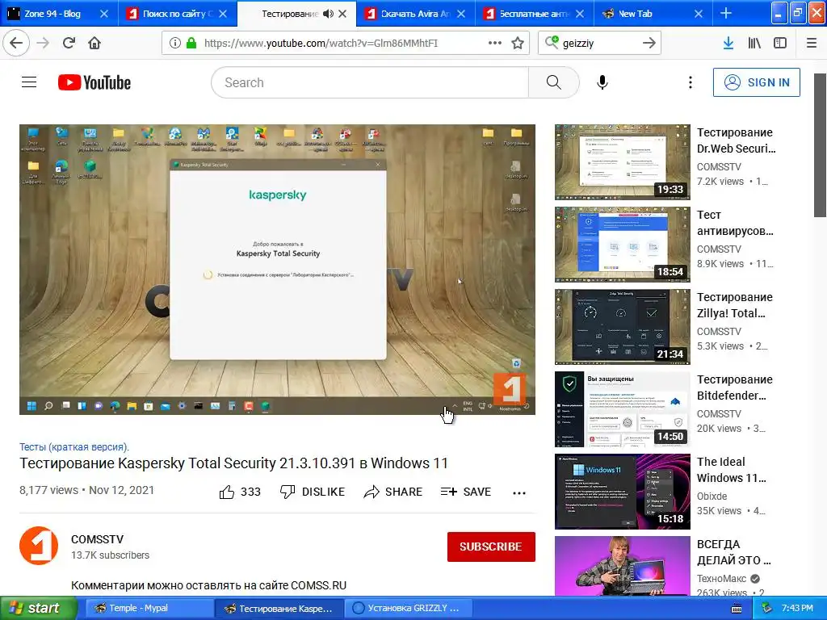This screenshot has width=827, height=620.
Task: Open a new browser tab
Action: (x=726, y=13)
